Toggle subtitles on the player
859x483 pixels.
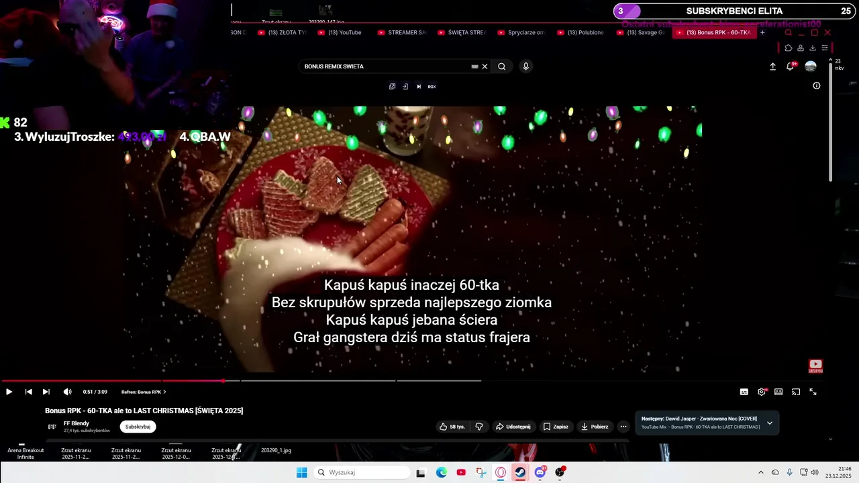click(744, 392)
